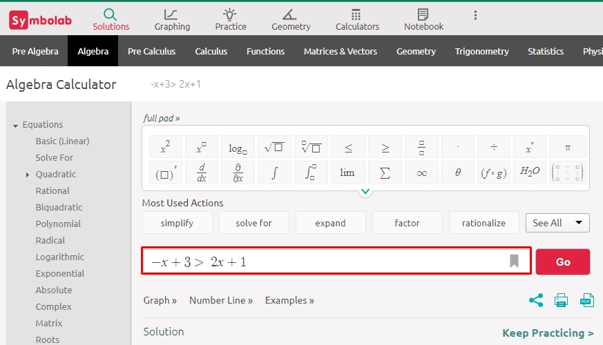Switch to the Calculus tab

[211, 51]
